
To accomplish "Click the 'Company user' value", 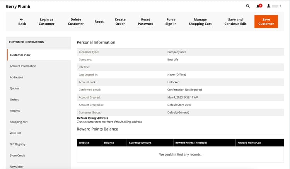I will (x=177, y=52).
